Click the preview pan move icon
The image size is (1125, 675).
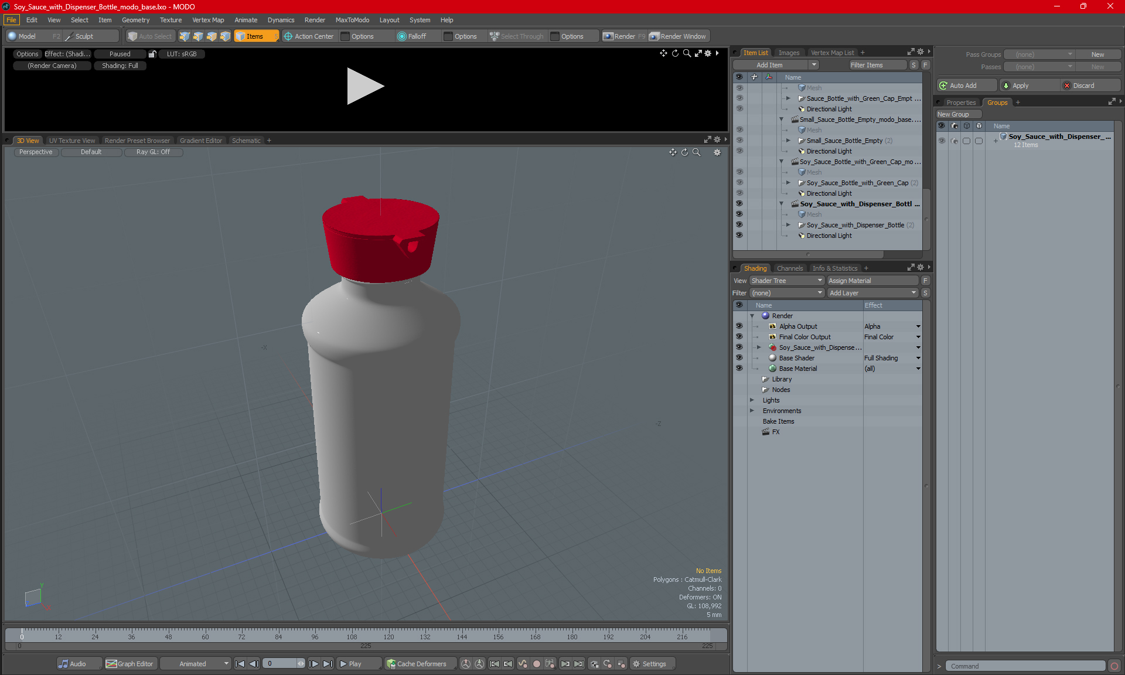click(663, 53)
